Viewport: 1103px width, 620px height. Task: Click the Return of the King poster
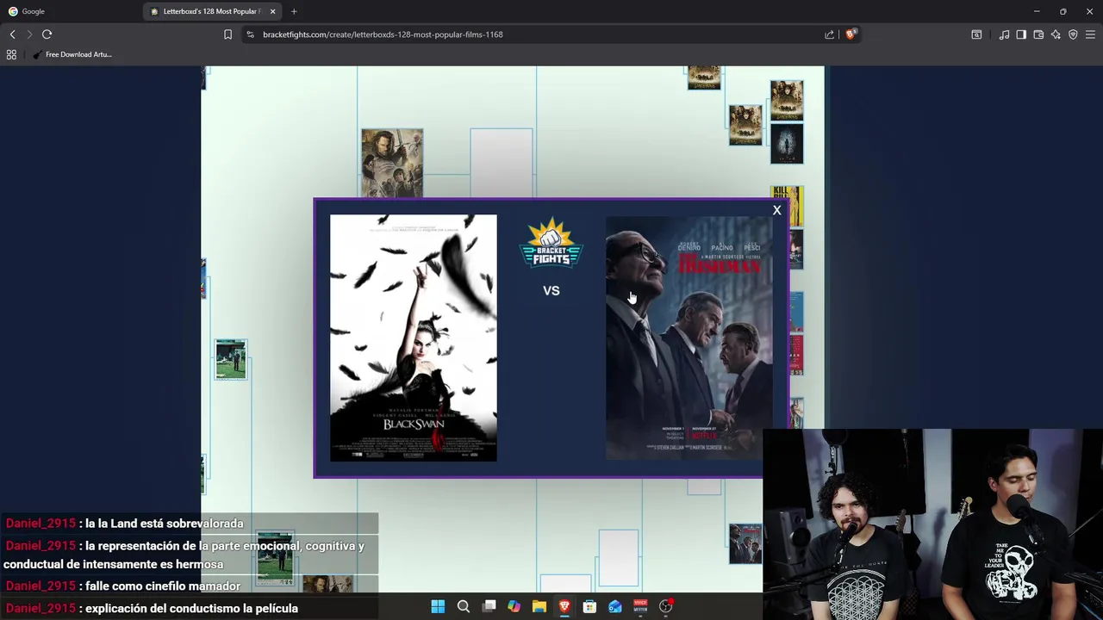click(392, 164)
